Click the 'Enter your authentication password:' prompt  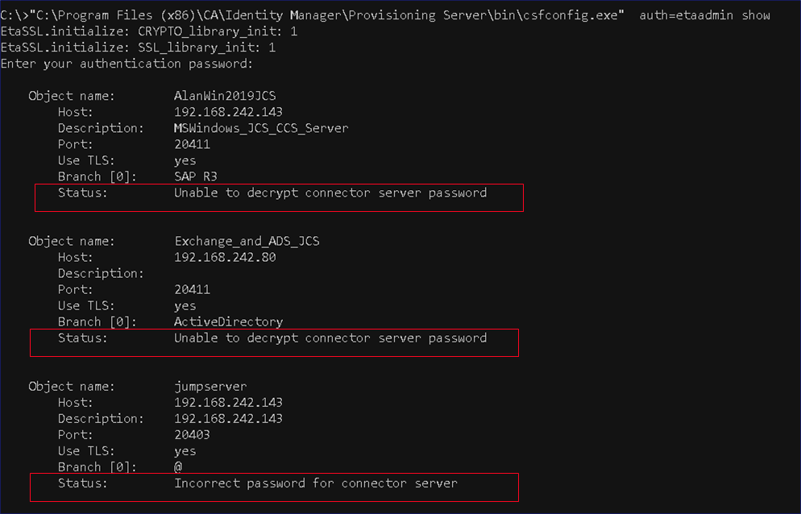pyautogui.click(x=127, y=64)
